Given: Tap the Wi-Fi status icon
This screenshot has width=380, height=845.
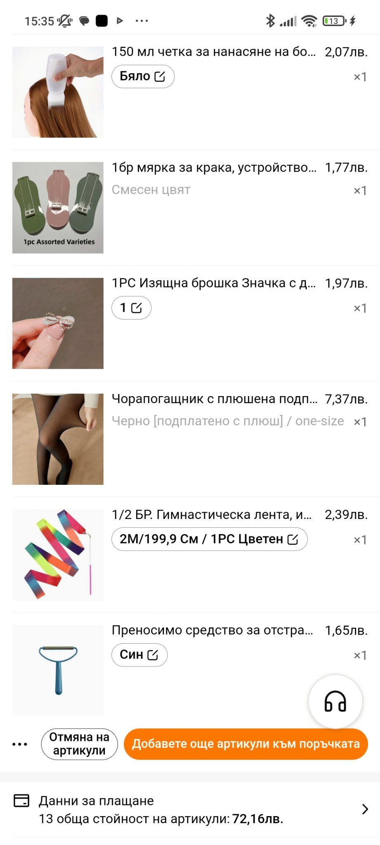Looking at the screenshot, I should [x=309, y=21].
